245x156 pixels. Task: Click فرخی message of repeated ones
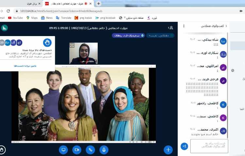click(x=202, y=89)
